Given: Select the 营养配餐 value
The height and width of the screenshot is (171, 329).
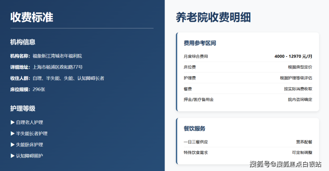Looking at the screenshot, I should [x=304, y=142].
